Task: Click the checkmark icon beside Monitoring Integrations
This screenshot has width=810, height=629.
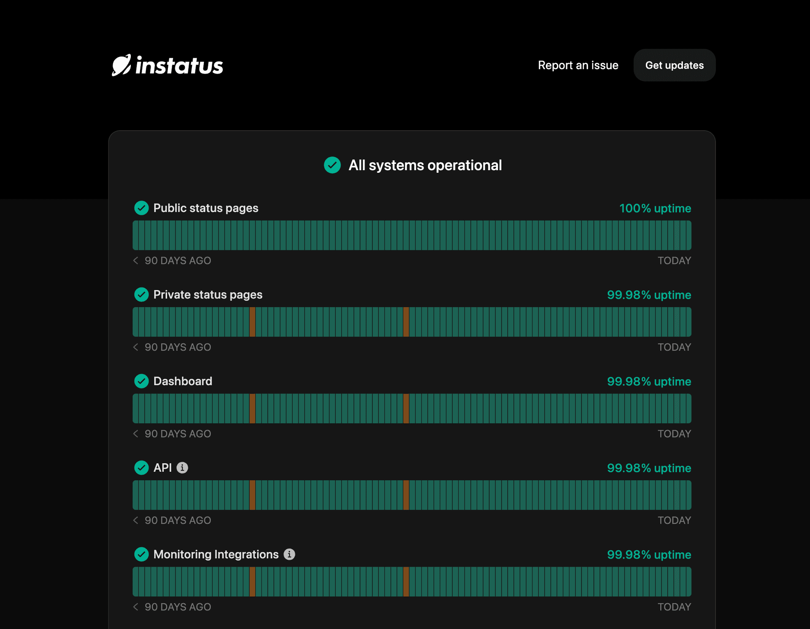Action: [x=141, y=554]
